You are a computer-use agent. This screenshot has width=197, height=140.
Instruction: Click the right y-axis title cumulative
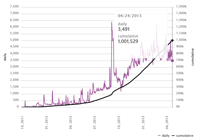(x=193, y=56)
